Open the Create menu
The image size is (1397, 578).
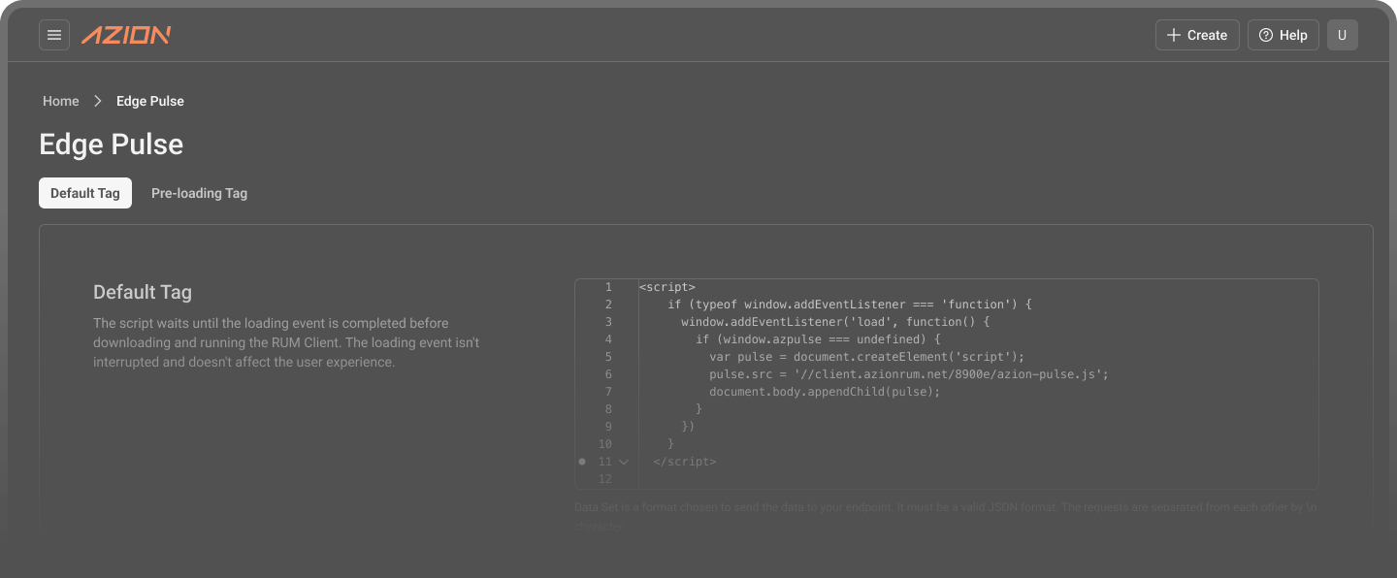point(1197,35)
